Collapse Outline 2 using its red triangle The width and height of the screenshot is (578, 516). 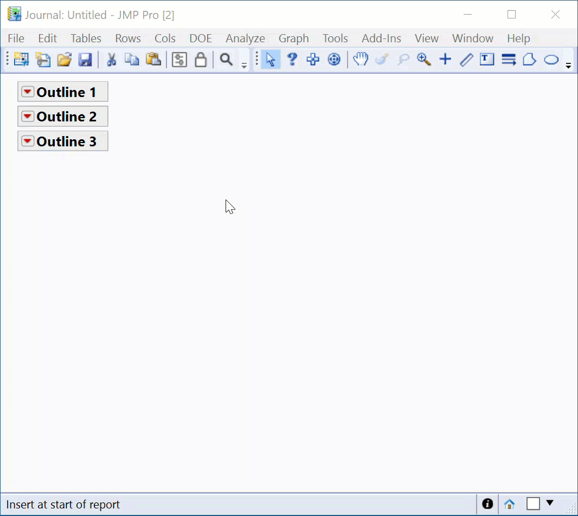pos(27,116)
